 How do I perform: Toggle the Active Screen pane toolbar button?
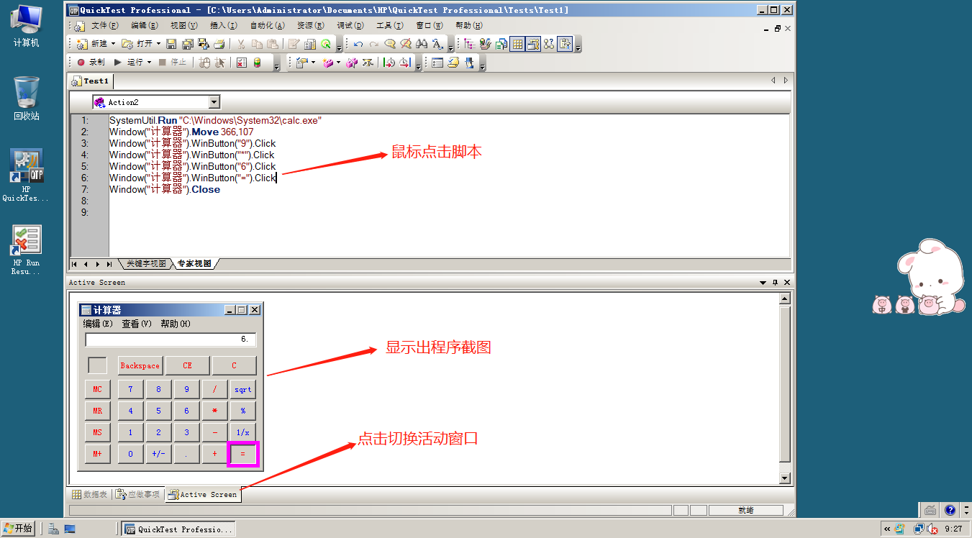tap(533, 44)
